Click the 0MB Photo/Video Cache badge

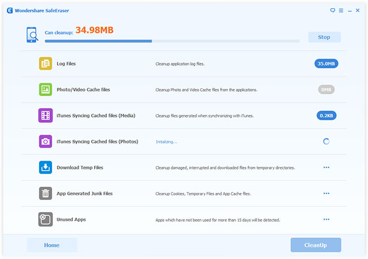click(326, 89)
